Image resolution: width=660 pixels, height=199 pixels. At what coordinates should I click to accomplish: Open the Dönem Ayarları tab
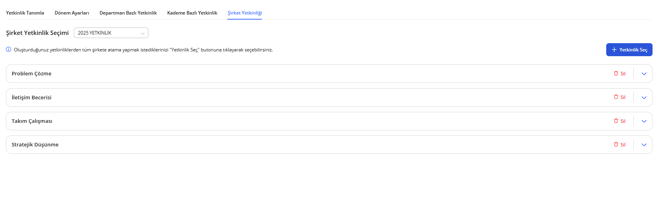coord(72,13)
